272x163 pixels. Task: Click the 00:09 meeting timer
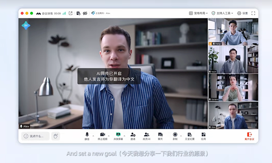[x=57, y=13]
